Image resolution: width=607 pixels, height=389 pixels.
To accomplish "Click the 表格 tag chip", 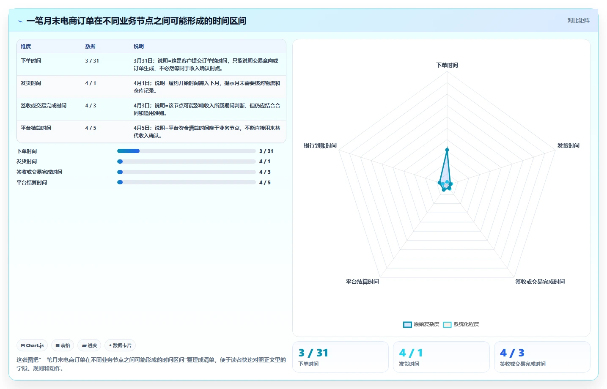I will pos(63,345).
